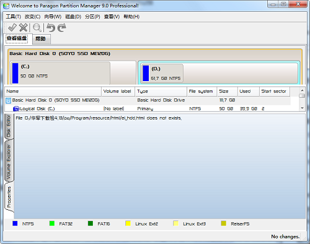Click the 39.9 GB used value

click(x=249, y=109)
